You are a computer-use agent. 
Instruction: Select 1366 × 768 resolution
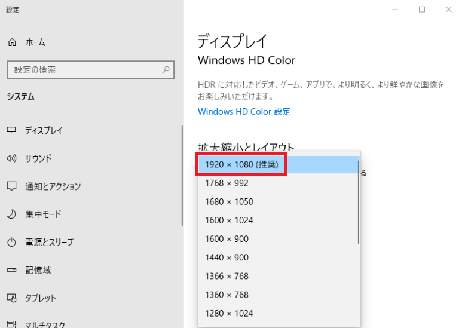279,276
